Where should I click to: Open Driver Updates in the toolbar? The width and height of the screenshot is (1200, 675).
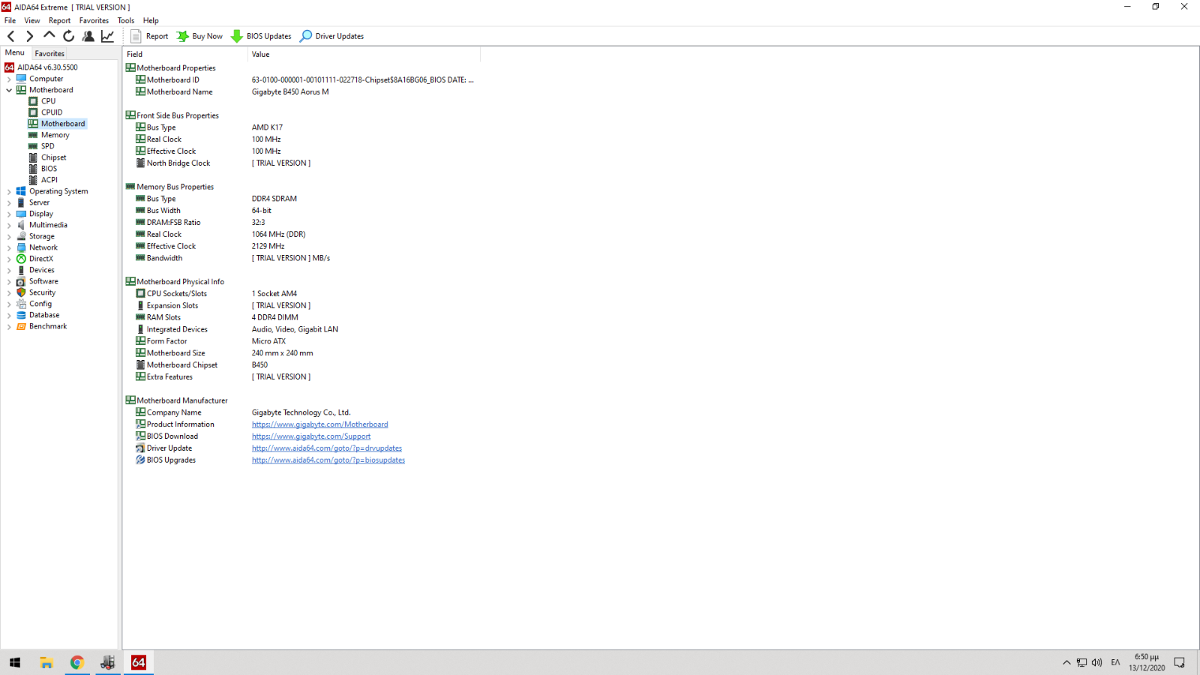coord(331,36)
